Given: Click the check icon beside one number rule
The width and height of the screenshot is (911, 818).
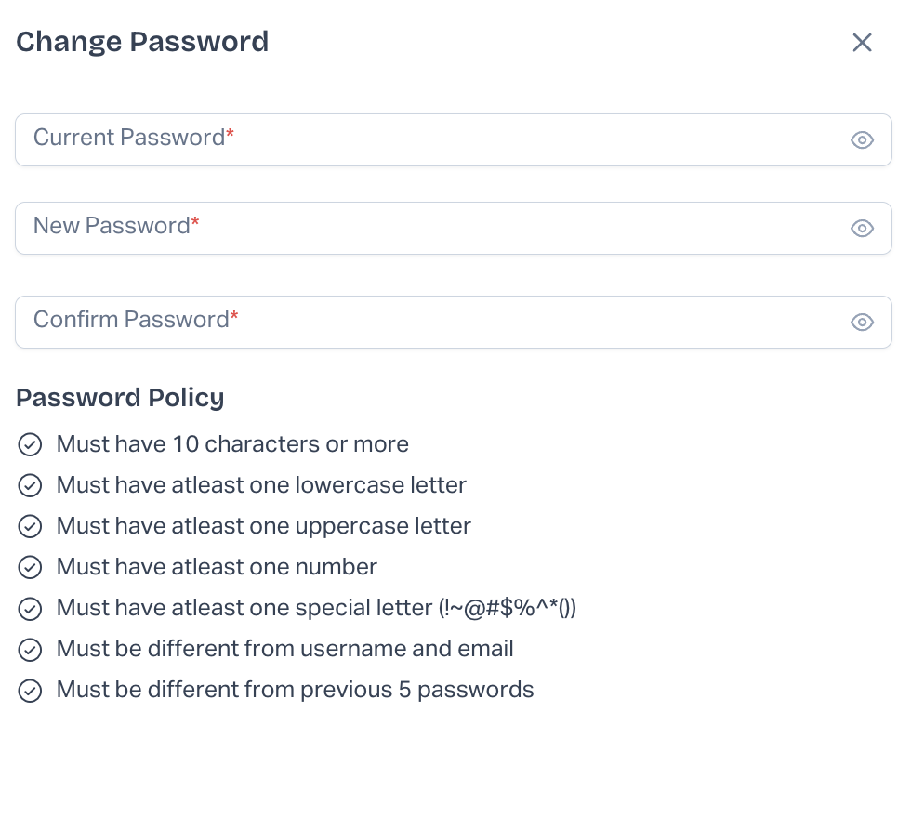Looking at the screenshot, I should pyautogui.click(x=31, y=568).
